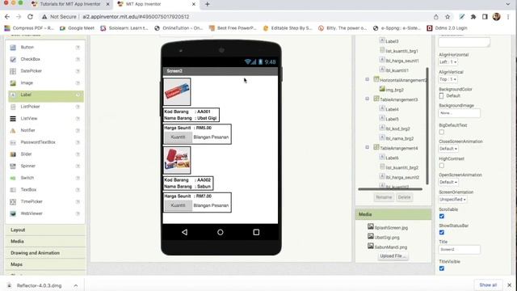Bookmark this page with star icon
The height and width of the screenshot is (291, 517).
(448, 17)
